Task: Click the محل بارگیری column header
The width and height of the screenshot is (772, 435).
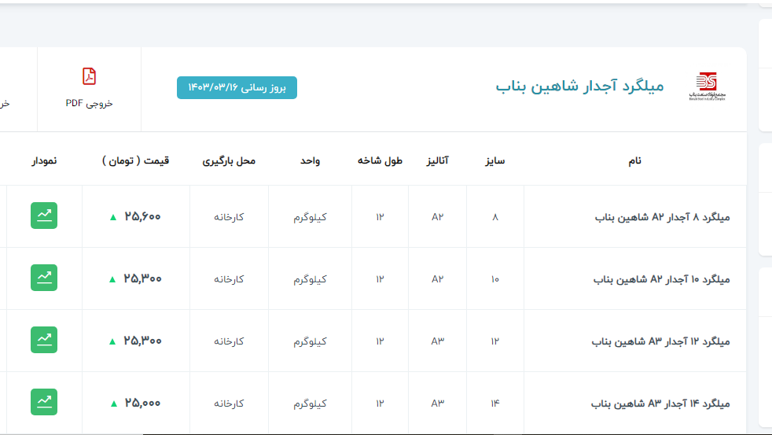Action: 229,160
